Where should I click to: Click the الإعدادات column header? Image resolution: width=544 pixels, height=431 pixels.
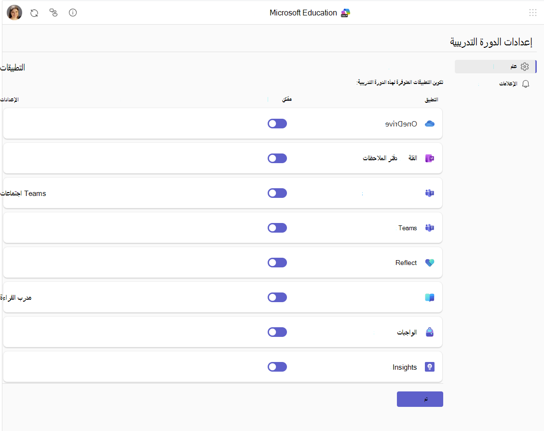pos(9,100)
